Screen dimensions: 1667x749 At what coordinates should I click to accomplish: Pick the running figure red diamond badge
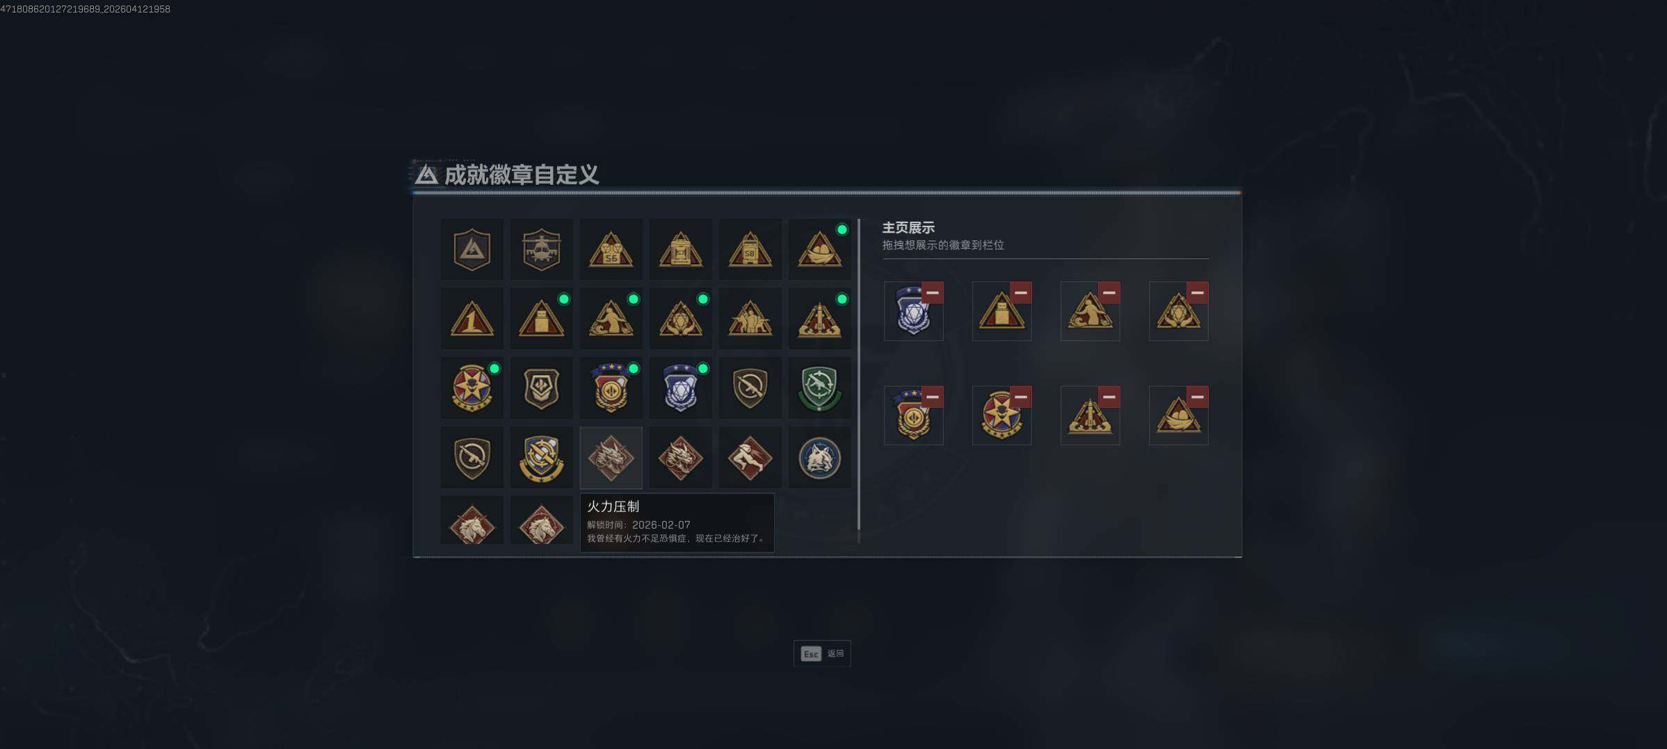click(x=750, y=458)
